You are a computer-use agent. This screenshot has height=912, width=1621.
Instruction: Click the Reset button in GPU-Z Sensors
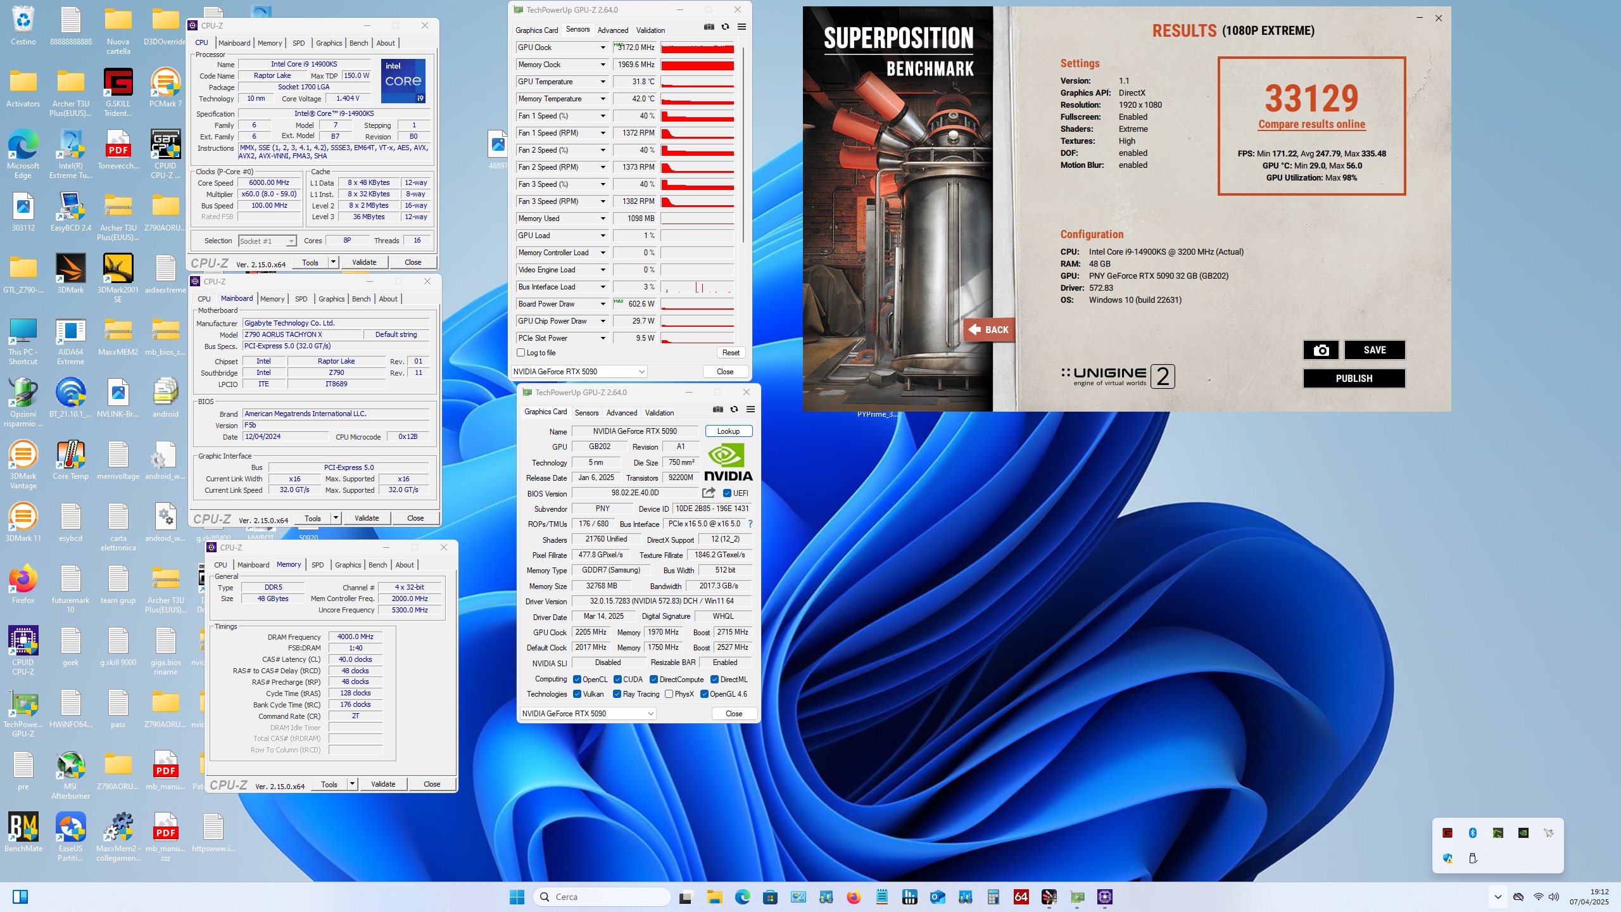(x=731, y=353)
